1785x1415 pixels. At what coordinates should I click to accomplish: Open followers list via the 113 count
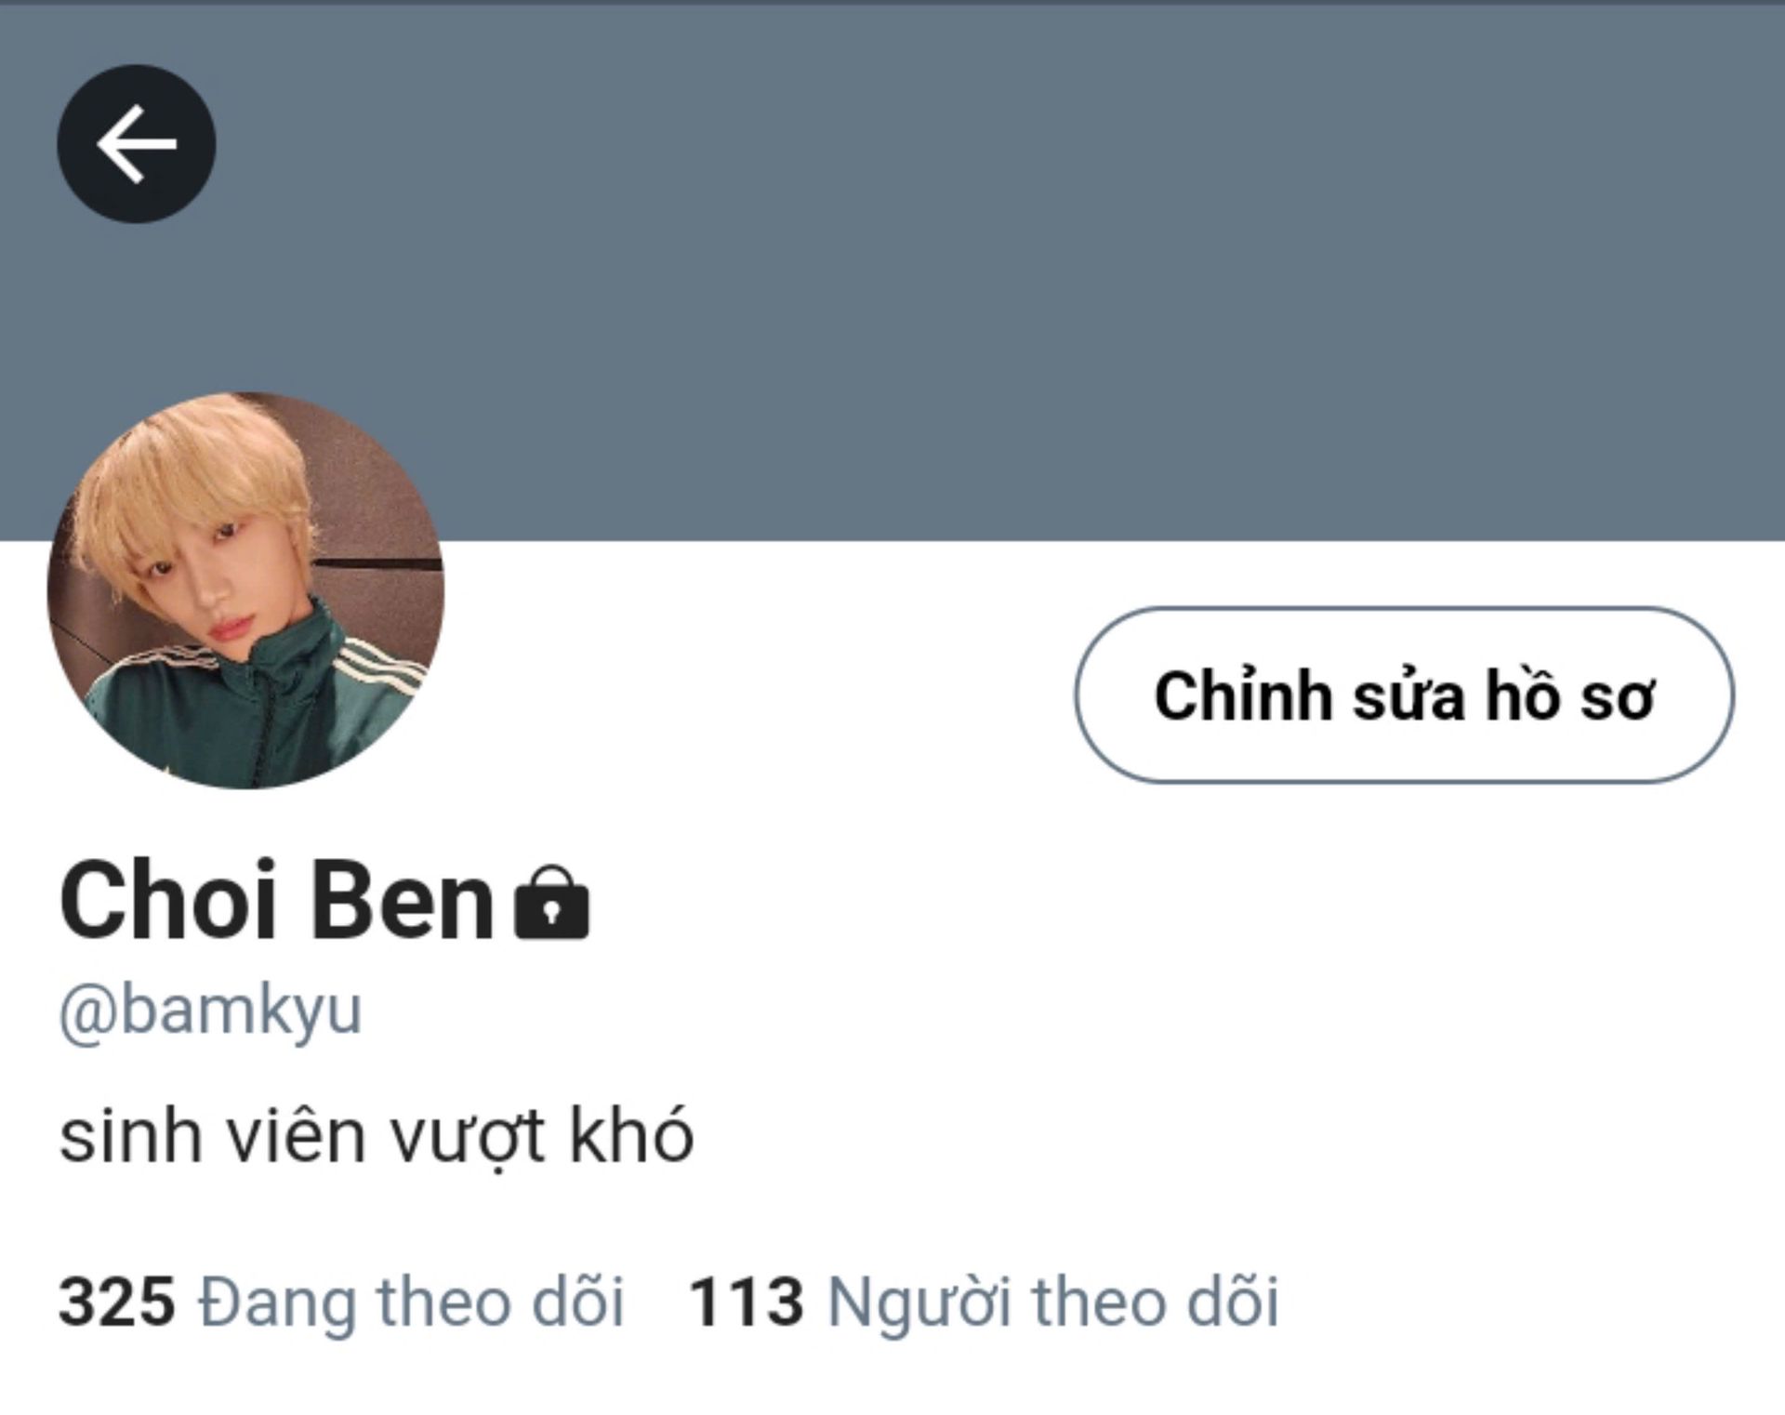point(747,1301)
